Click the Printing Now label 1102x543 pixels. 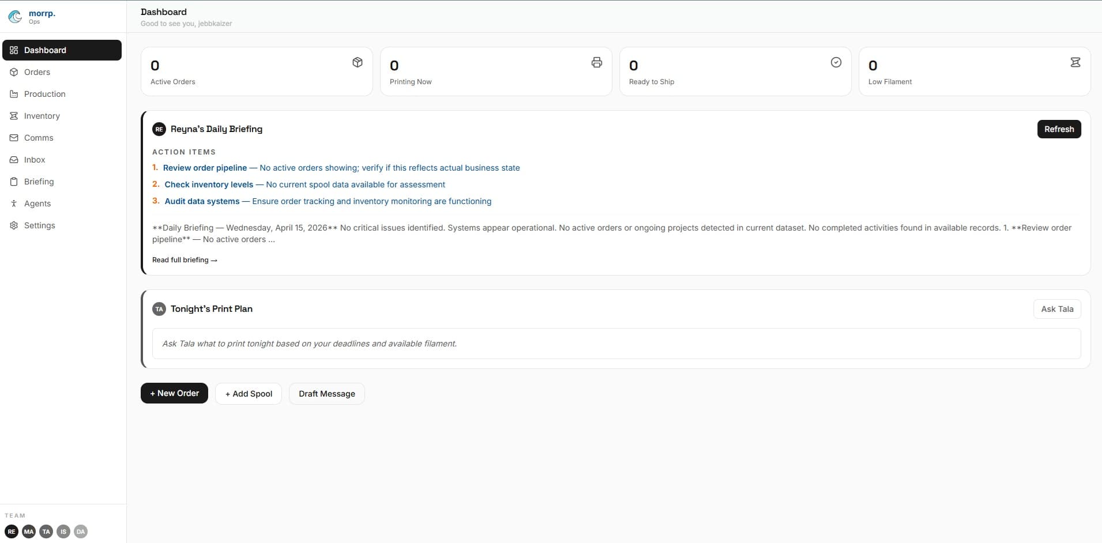click(411, 82)
